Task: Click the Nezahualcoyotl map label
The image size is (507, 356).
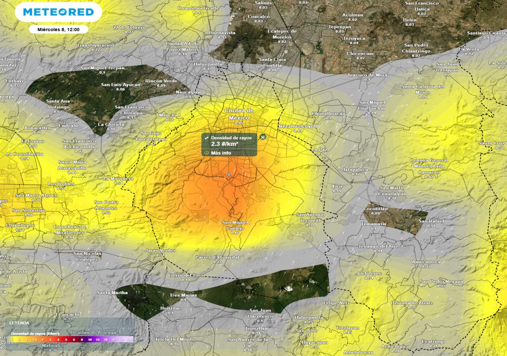Action: pos(298,127)
